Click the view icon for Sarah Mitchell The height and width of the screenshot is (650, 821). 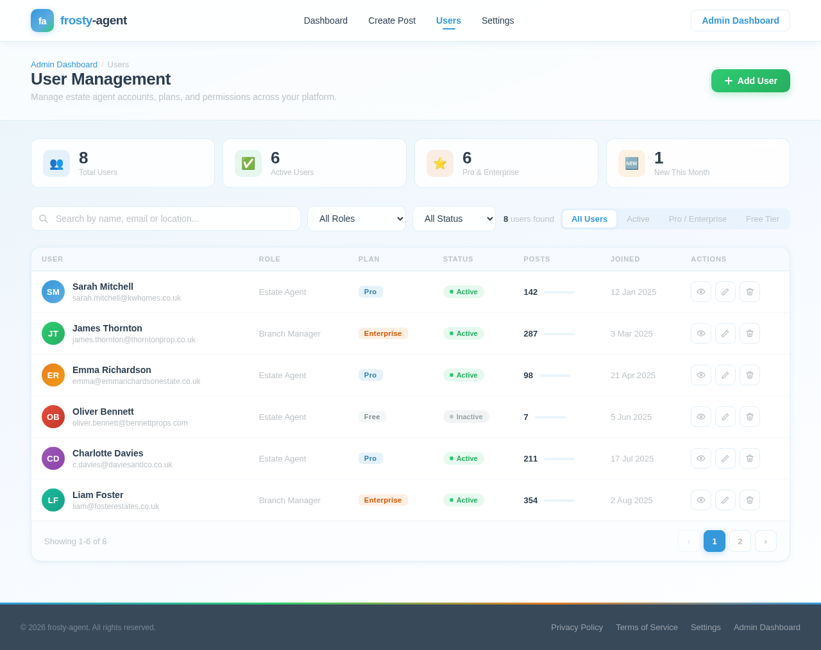(x=701, y=292)
